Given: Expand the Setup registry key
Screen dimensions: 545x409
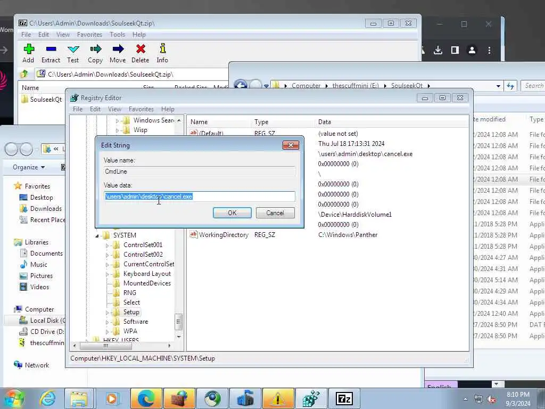Looking at the screenshot, I should tap(107, 312).
